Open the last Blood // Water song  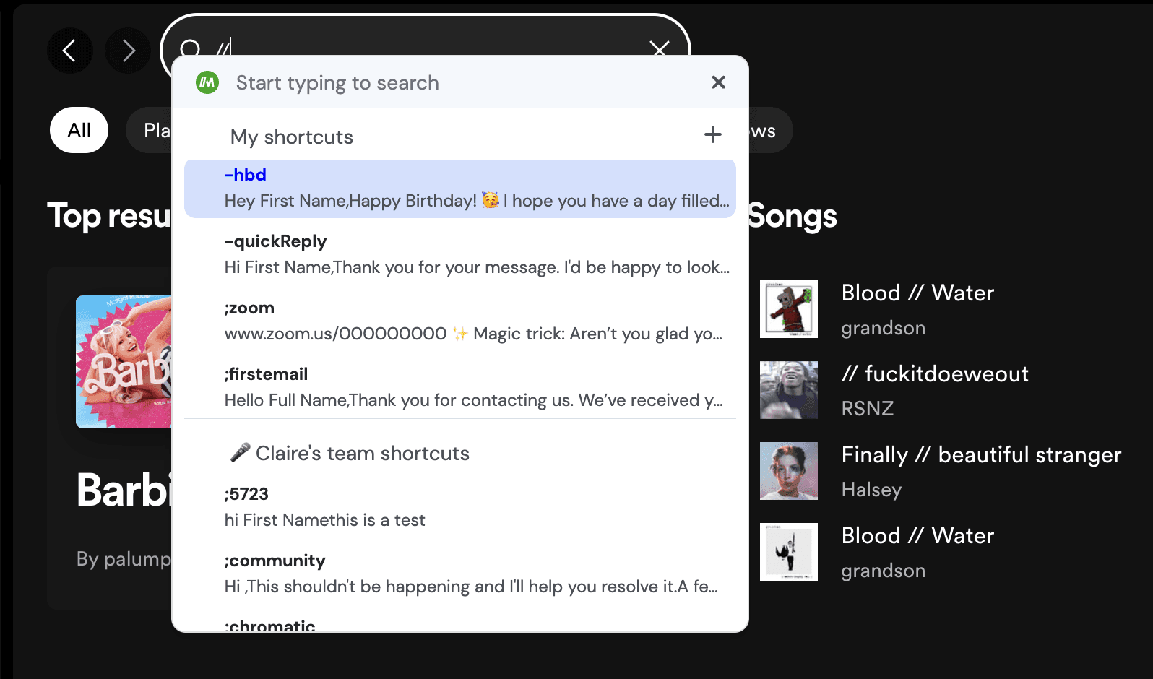coord(917,535)
